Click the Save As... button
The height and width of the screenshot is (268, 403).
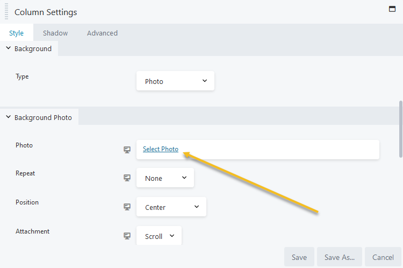340,257
